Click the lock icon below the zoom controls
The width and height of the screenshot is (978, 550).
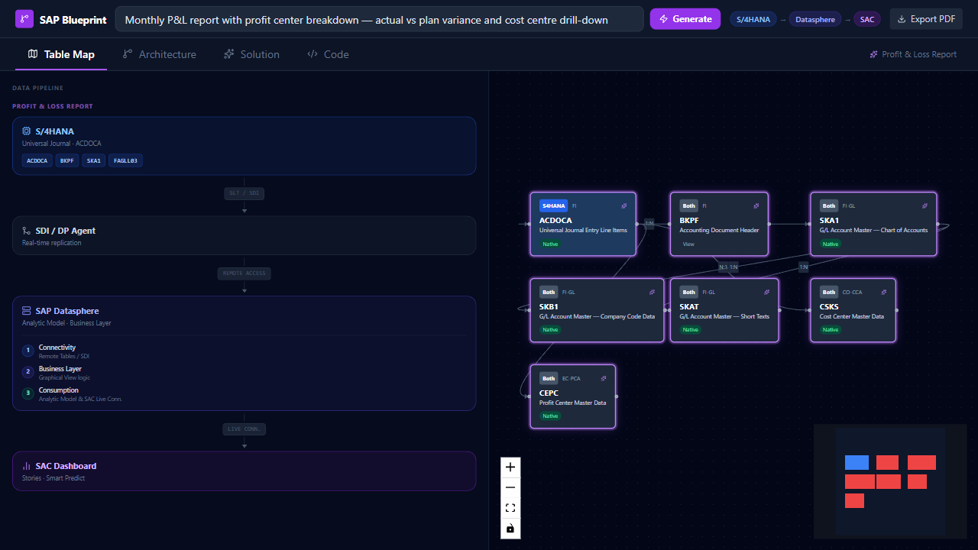click(510, 528)
